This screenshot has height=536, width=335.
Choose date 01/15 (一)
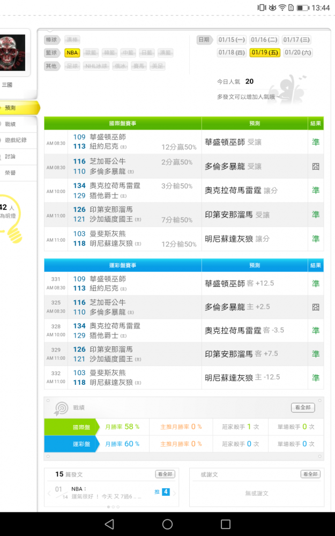pyautogui.click(x=232, y=40)
